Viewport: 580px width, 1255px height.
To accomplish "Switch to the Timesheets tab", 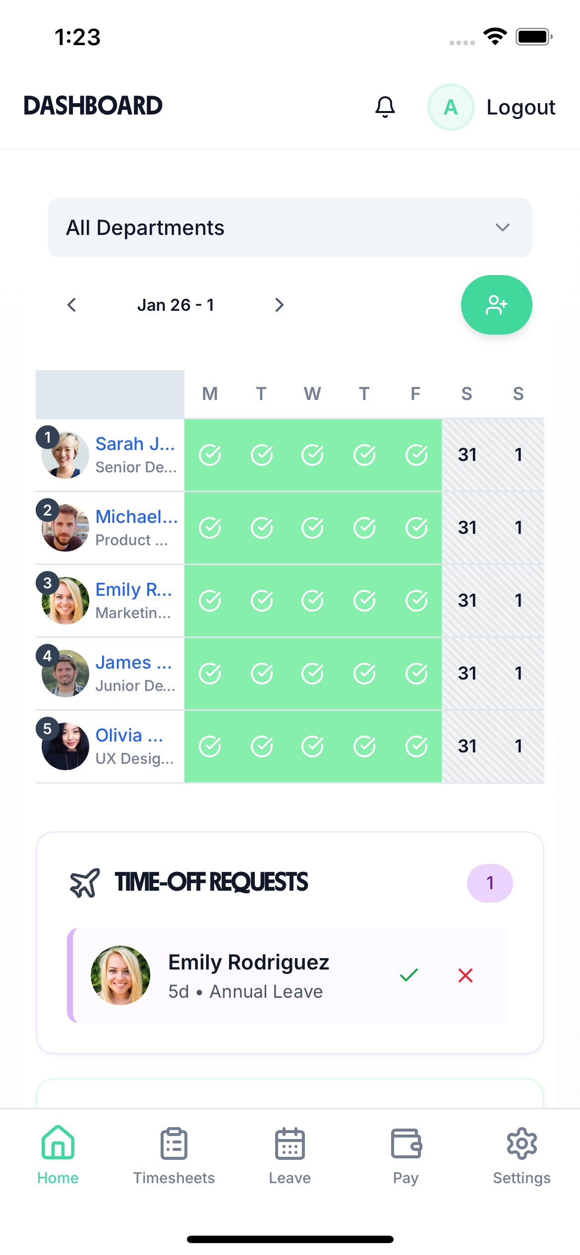I will [174, 1156].
